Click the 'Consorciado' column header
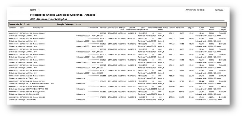The height and width of the screenshot is (118, 243). point(38,28)
